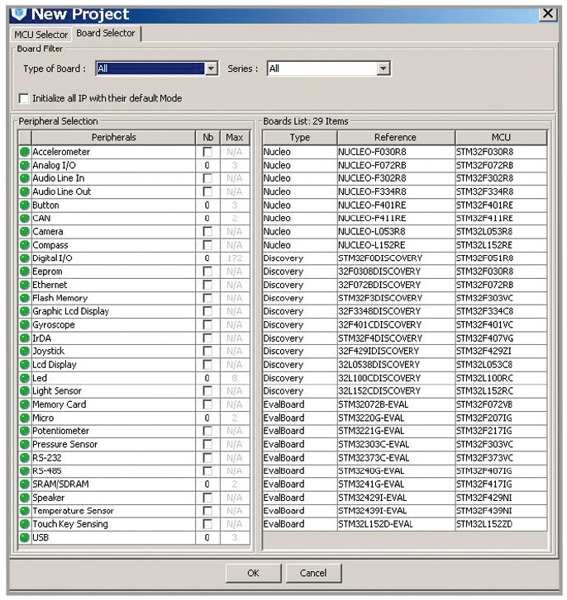Open the Type of Board dropdown
The width and height of the screenshot is (567, 600).
pyautogui.click(x=211, y=69)
